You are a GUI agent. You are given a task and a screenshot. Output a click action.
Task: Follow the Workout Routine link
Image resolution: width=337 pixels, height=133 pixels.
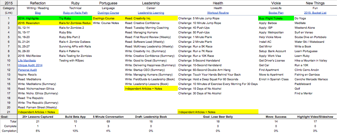pyautogui.click(x=218, y=13)
